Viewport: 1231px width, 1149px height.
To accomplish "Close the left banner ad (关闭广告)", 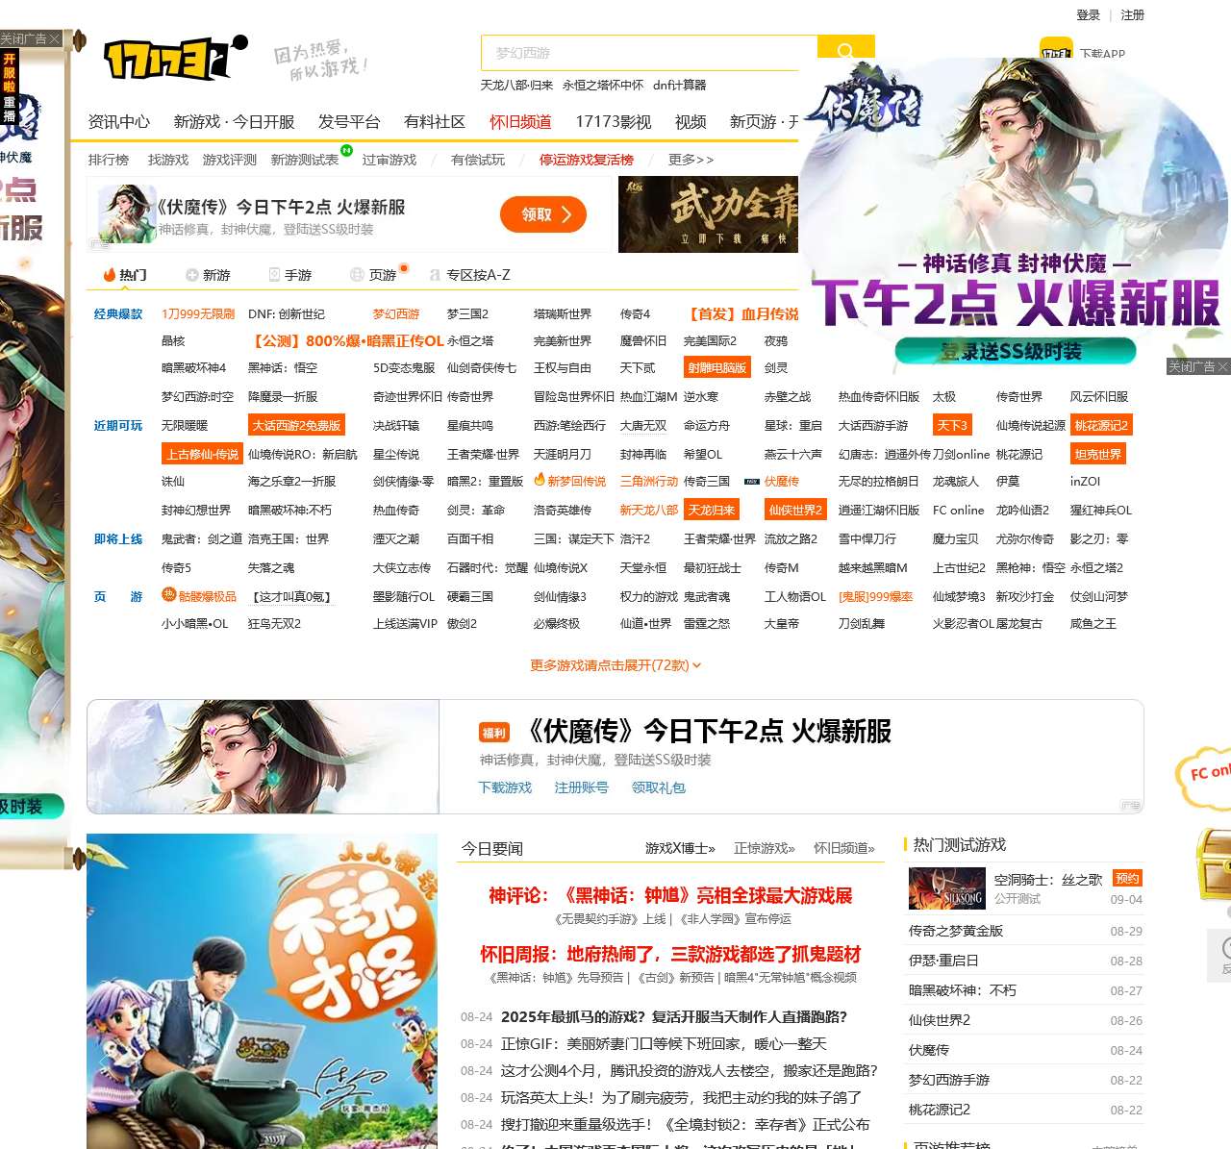I will click(x=31, y=38).
